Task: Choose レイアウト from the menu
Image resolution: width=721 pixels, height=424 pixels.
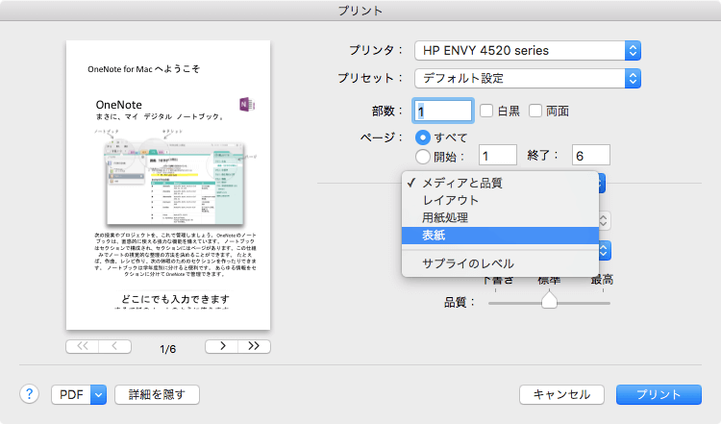Action: 500,201
